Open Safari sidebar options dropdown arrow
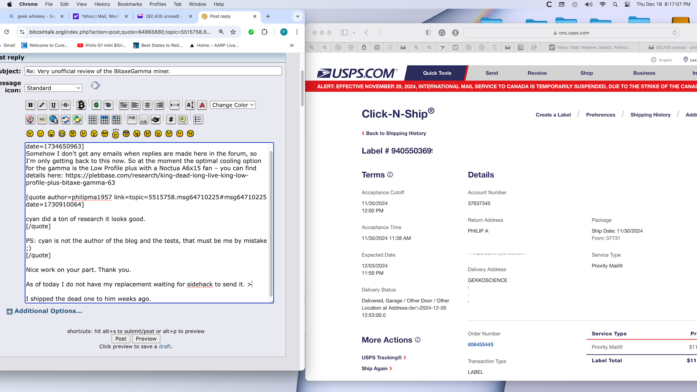697x392 pixels. [354, 33]
